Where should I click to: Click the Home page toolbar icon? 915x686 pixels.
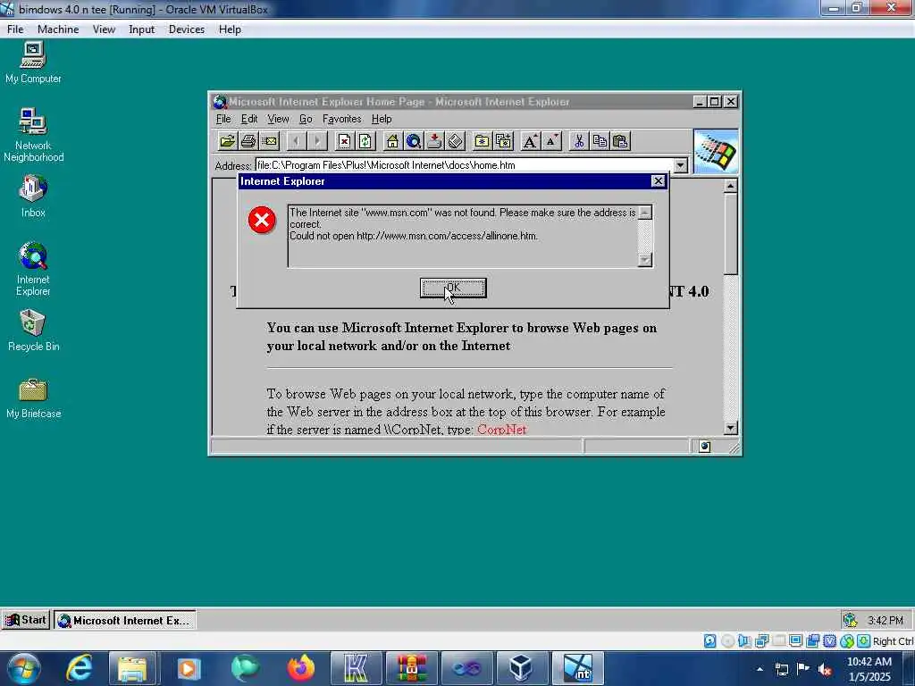click(393, 141)
